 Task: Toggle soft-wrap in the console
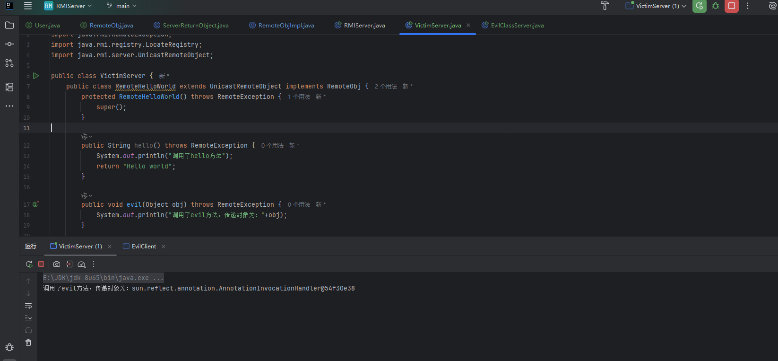point(28,306)
